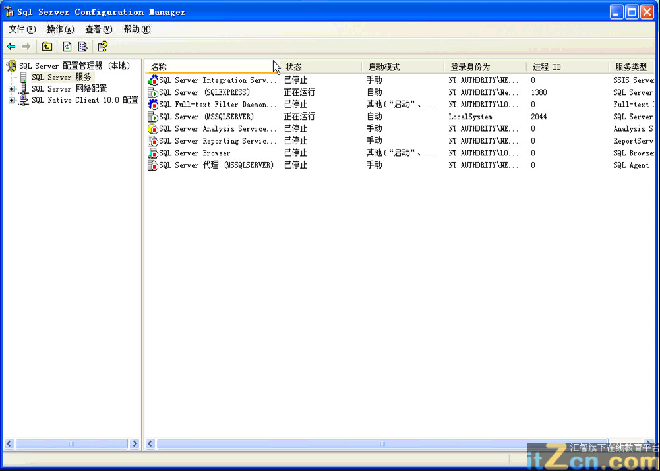Click the export list toolbar icon

pos(83,46)
